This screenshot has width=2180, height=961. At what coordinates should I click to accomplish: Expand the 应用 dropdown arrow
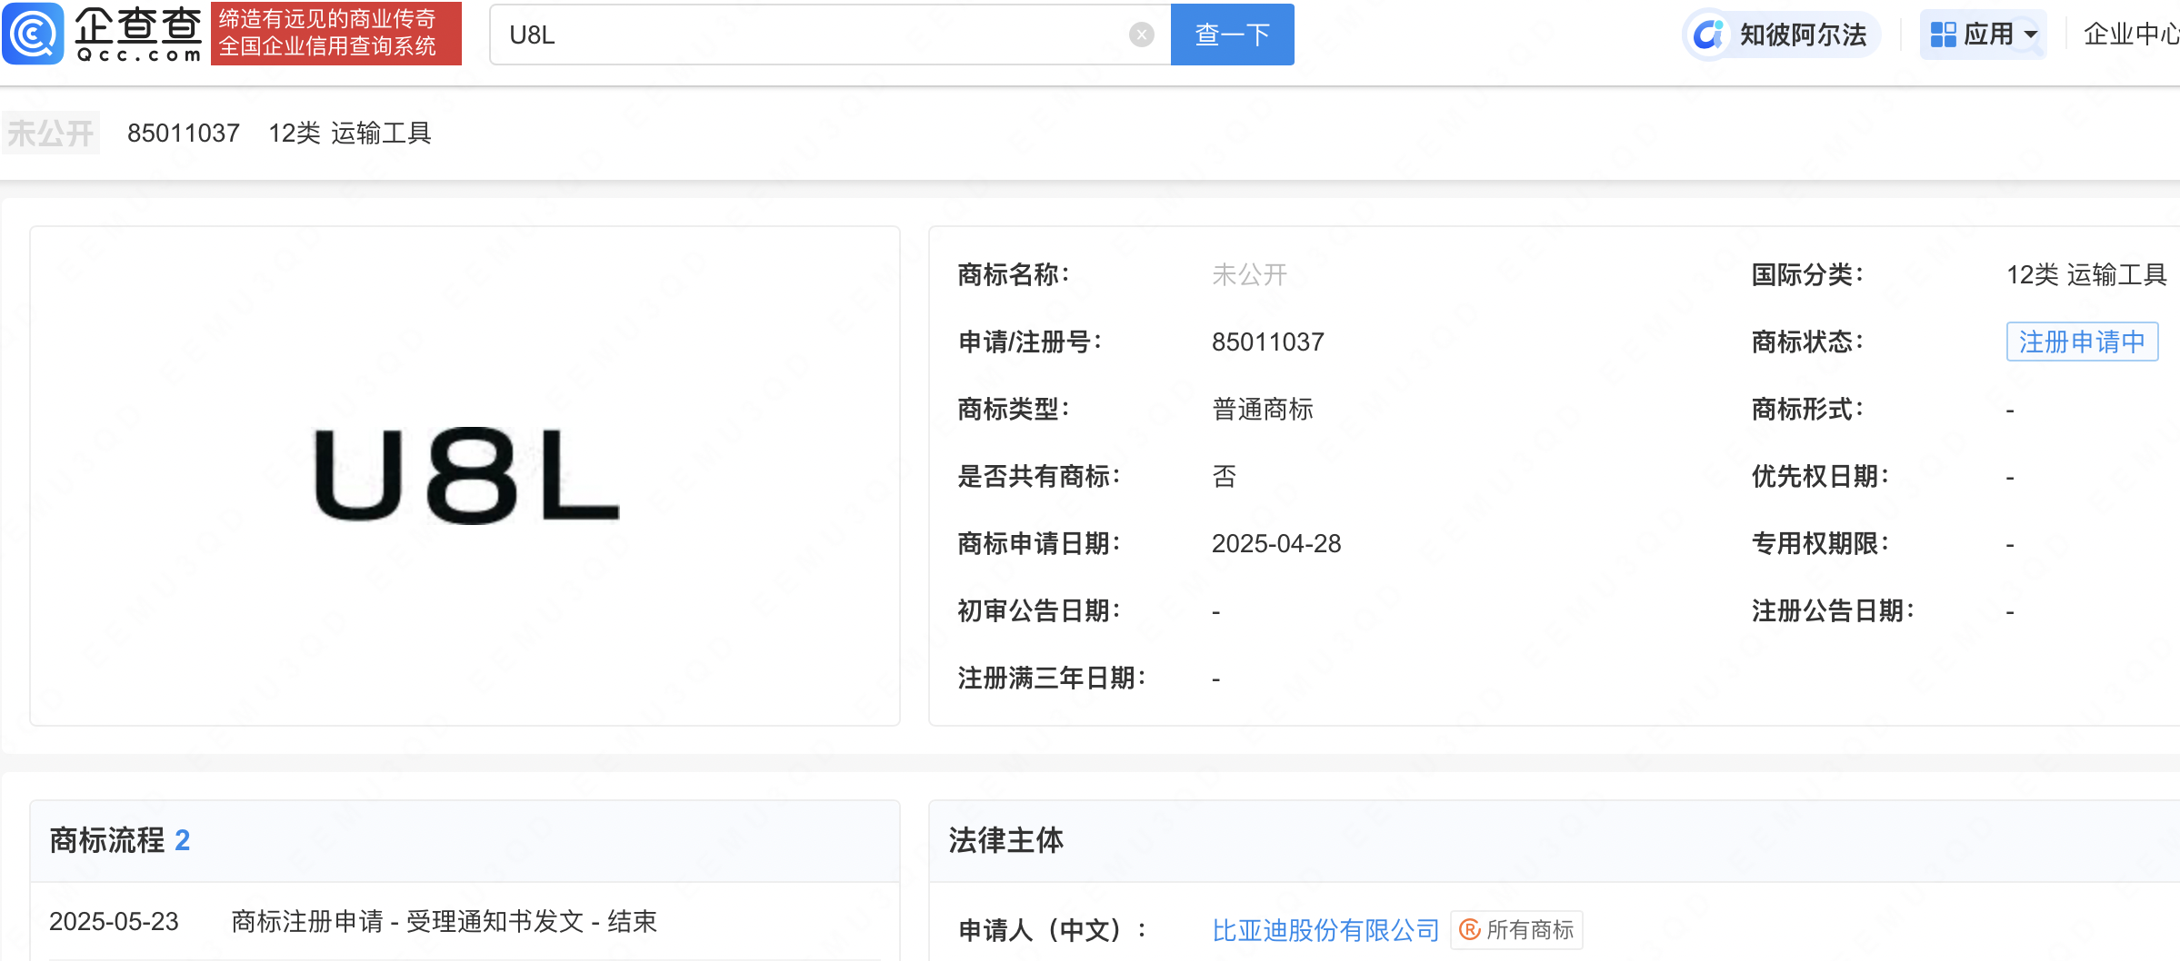click(2031, 35)
